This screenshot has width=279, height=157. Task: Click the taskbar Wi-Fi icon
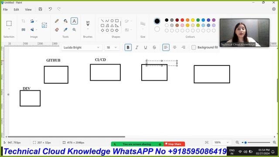(240, 152)
